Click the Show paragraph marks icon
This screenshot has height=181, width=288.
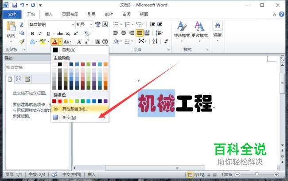click(166, 41)
